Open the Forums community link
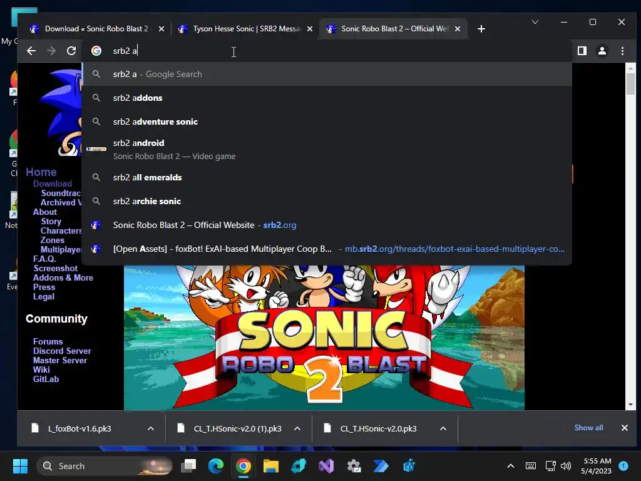 [48, 341]
